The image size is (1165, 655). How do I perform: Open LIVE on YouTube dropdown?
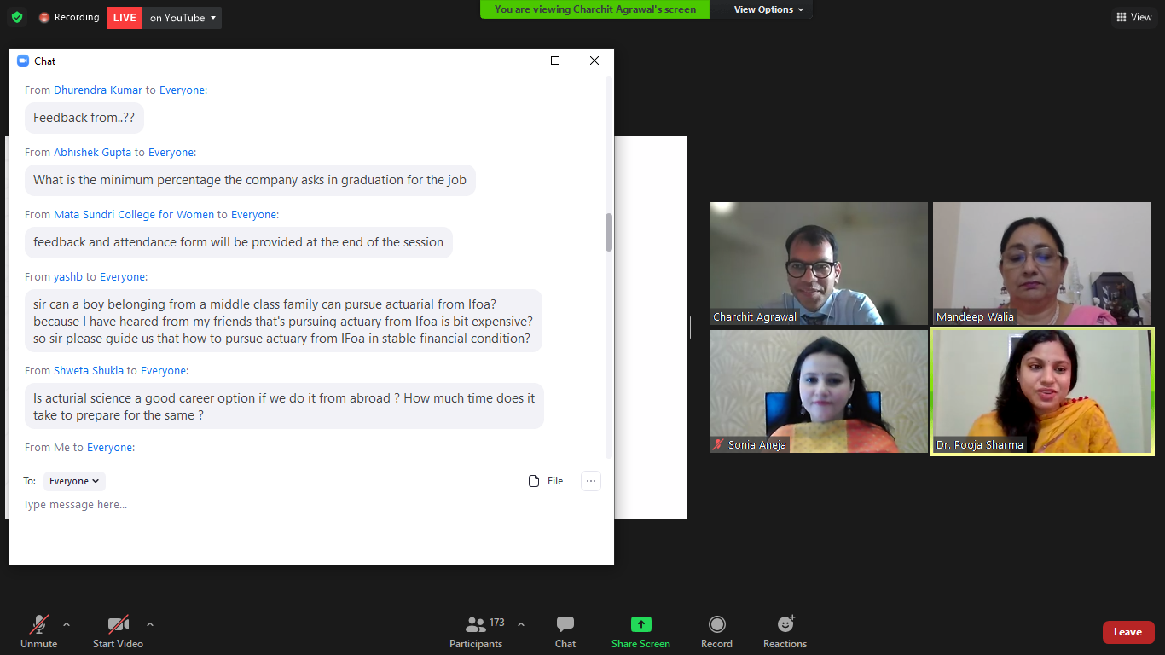pos(183,18)
